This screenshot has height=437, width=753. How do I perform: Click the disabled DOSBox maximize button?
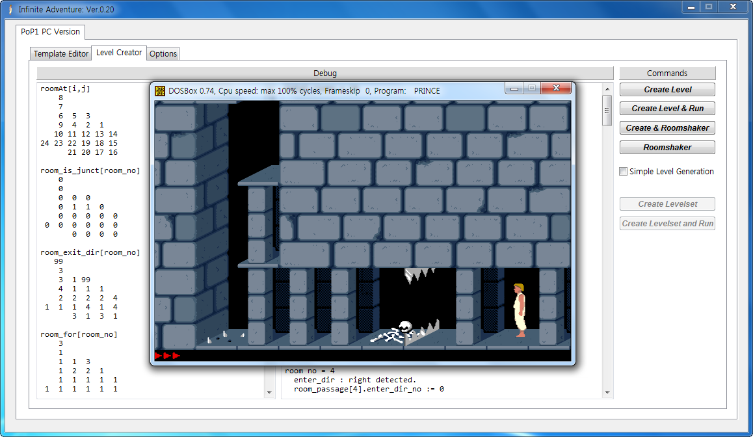tap(532, 88)
